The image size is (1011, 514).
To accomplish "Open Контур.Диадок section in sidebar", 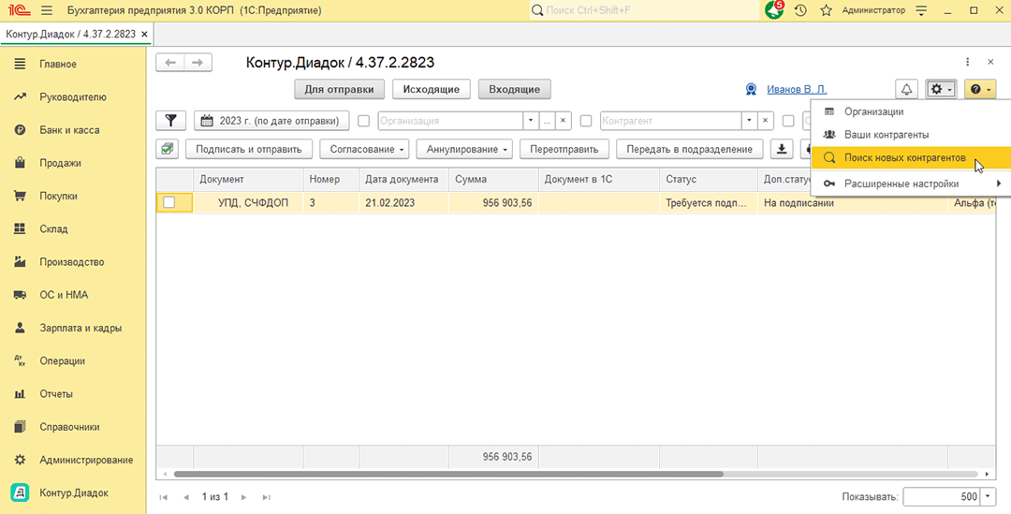I will coord(73,492).
